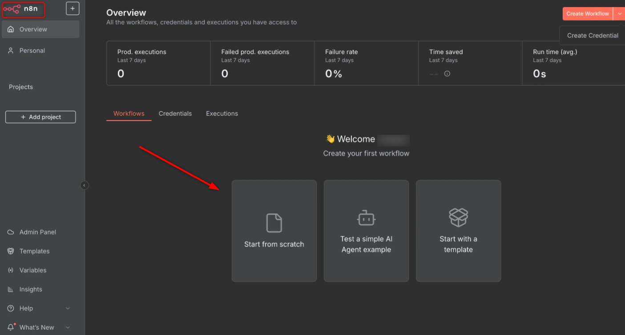This screenshot has height=335, width=625.
Task: Switch to the Executions tab
Action: click(222, 114)
